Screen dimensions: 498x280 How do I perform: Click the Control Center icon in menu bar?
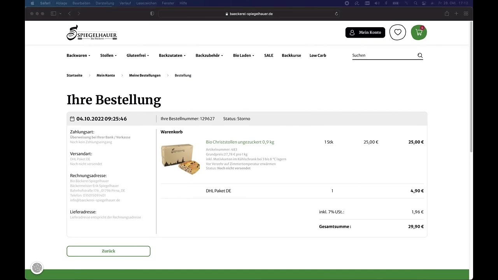click(425, 3)
